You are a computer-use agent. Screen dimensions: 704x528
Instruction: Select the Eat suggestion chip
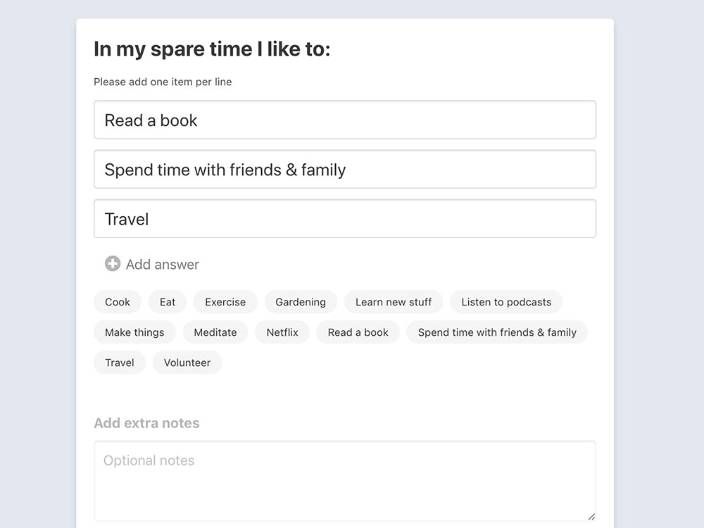pos(168,302)
